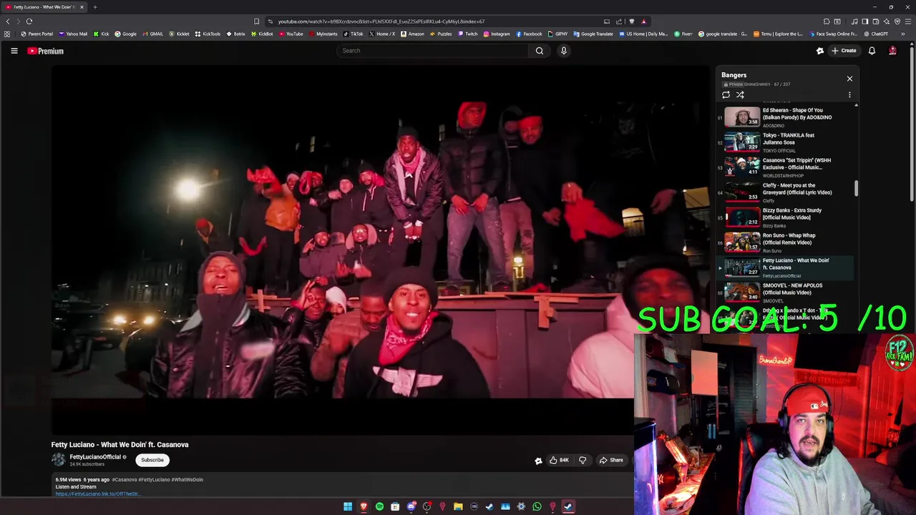Dislike the video
Viewport: 916px width, 515px height.
point(583,460)
